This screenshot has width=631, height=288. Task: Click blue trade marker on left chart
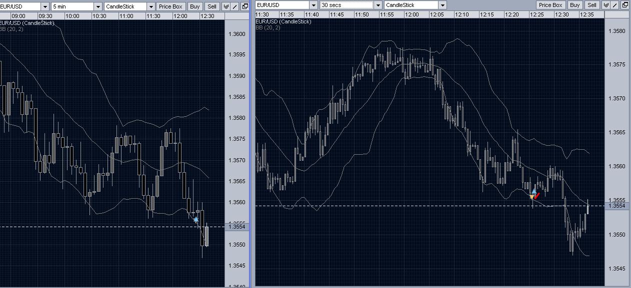[196, 220]
